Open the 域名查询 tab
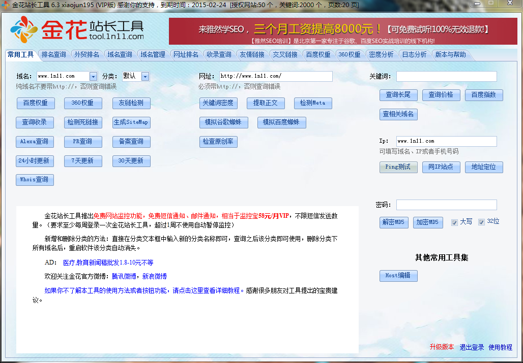Viewport: 523px width, 363px height. point(120,54)
